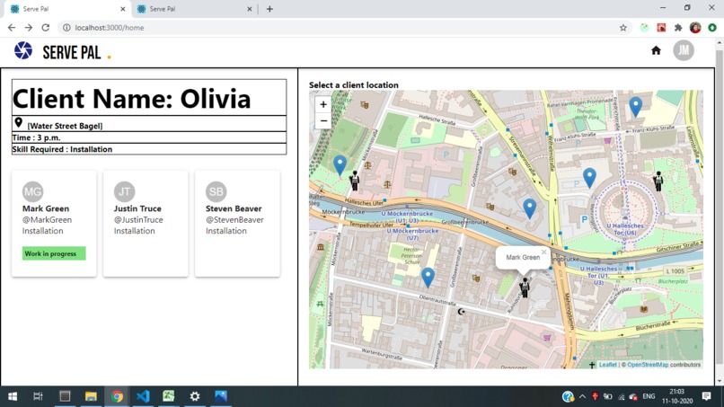
Task: Click the SB avatar on Steven Beaver card
Action: click(x=216, y=191)
